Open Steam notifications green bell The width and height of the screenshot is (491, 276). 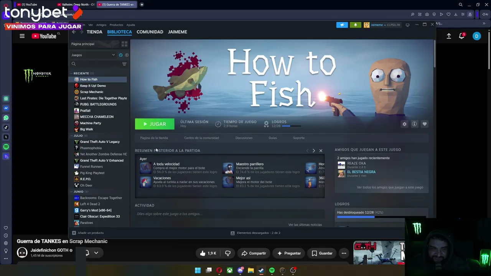[x=355, y=25]
